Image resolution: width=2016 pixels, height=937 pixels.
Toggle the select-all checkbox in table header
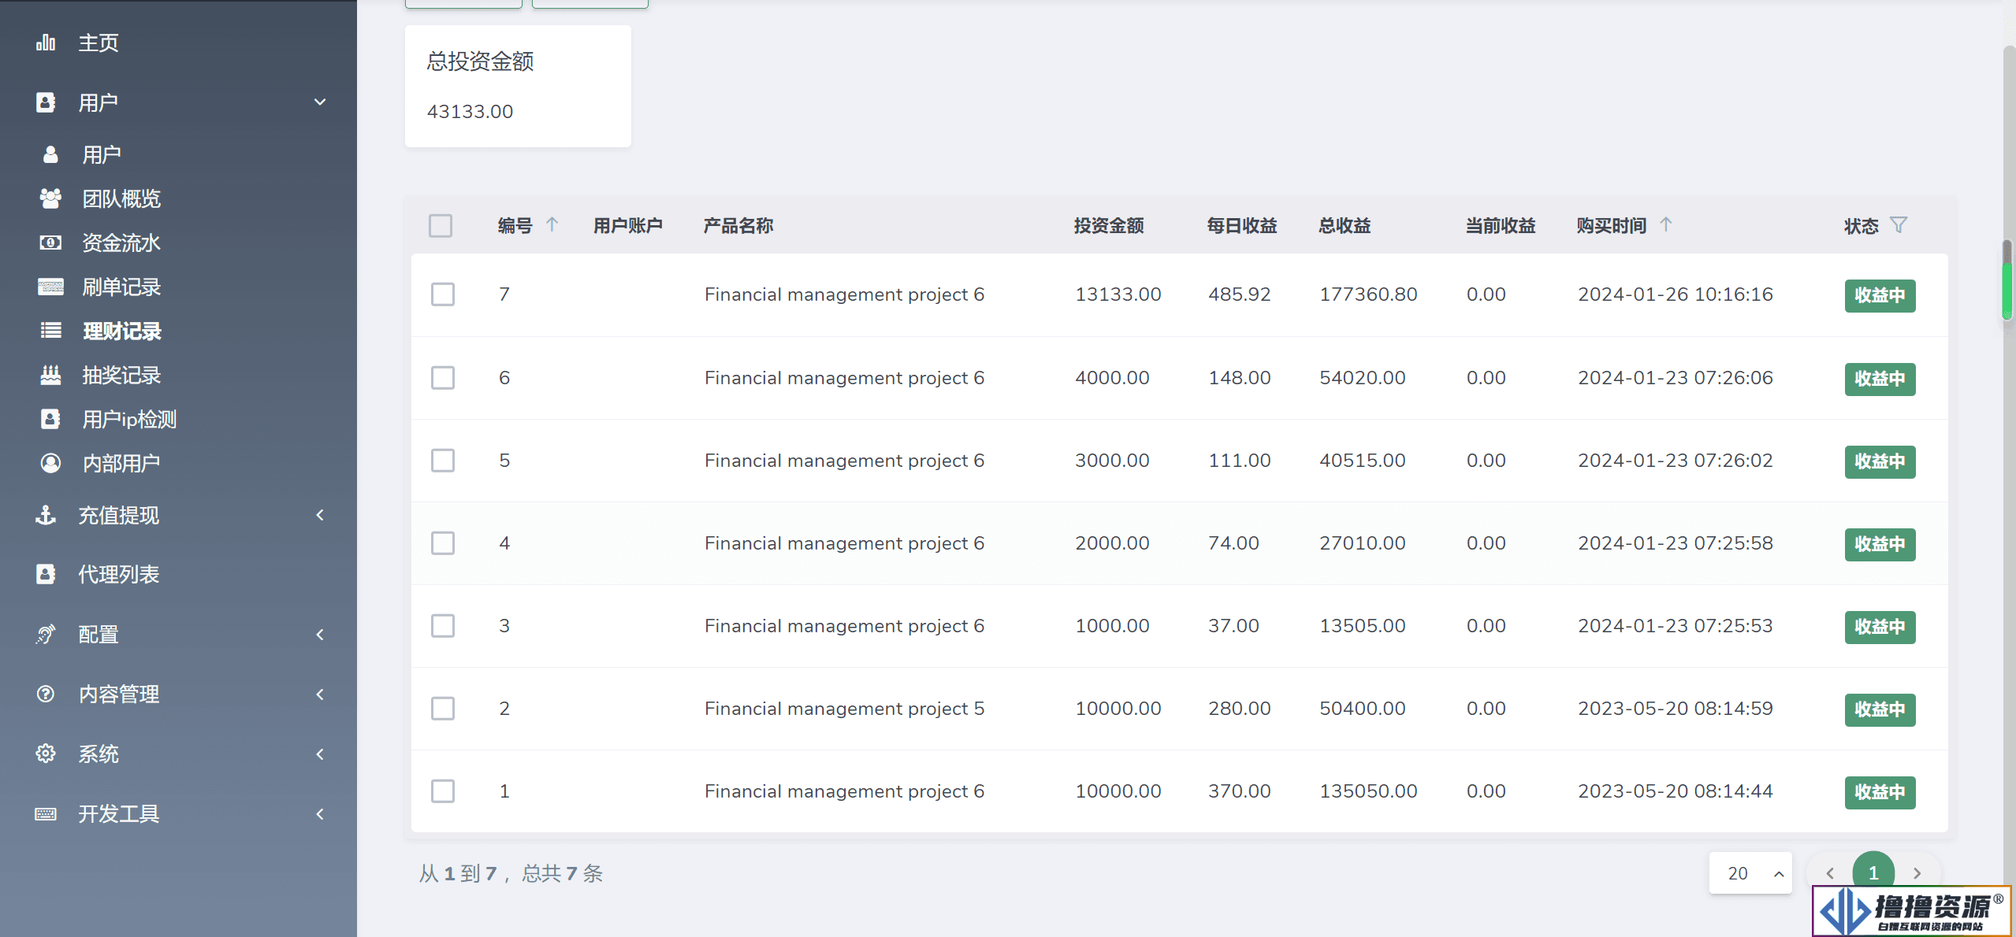(x=441, y=226)
